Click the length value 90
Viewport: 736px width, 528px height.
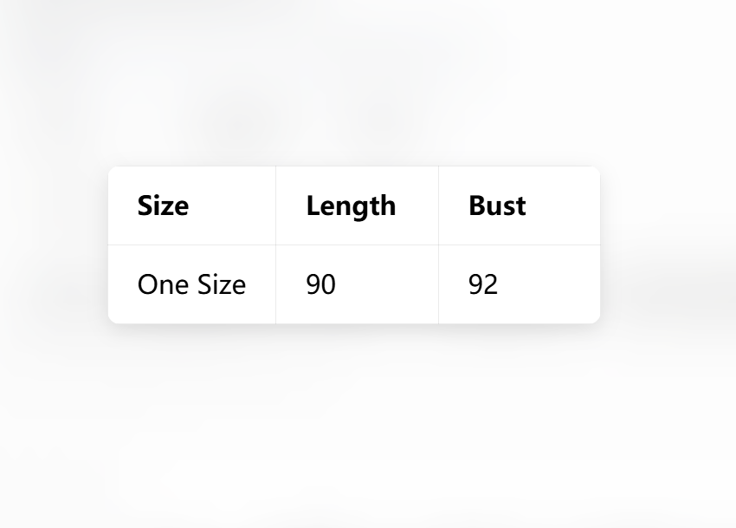(321, 284)
